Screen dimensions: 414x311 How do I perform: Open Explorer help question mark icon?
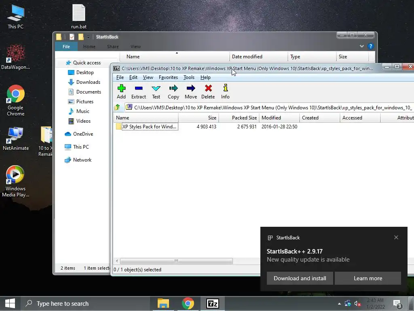tap(370, 46)
